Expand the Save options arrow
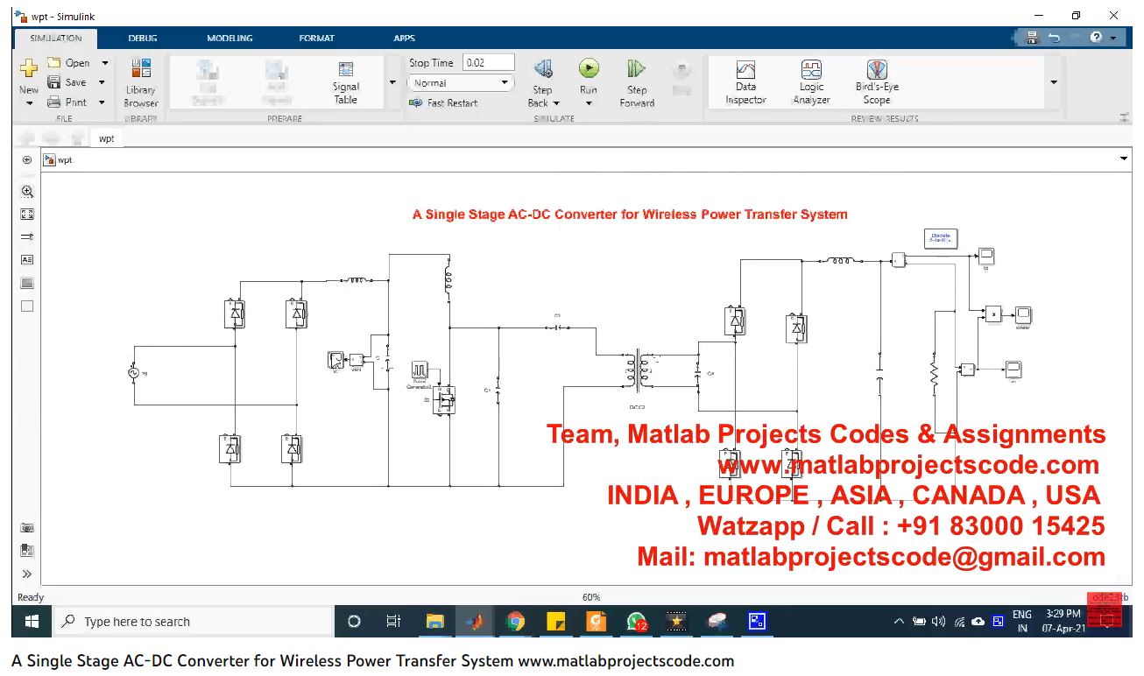The height and width of the screenshot is (676, 1144). [102, 82]
